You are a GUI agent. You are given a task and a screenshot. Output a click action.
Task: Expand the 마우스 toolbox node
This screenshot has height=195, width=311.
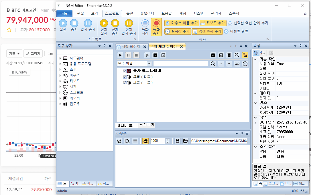point(60,75)
